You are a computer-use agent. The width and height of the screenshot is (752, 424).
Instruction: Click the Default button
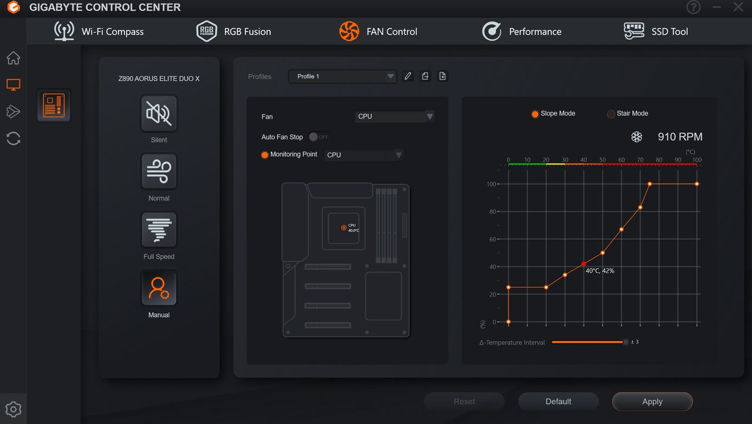(558, 402)
